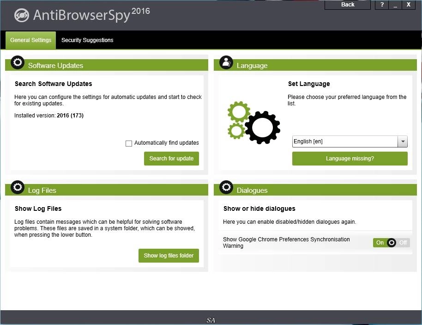The height and width of the screenshot is (325, 422).
Task: Click the Log Files section header
Action: click(107, 190)
